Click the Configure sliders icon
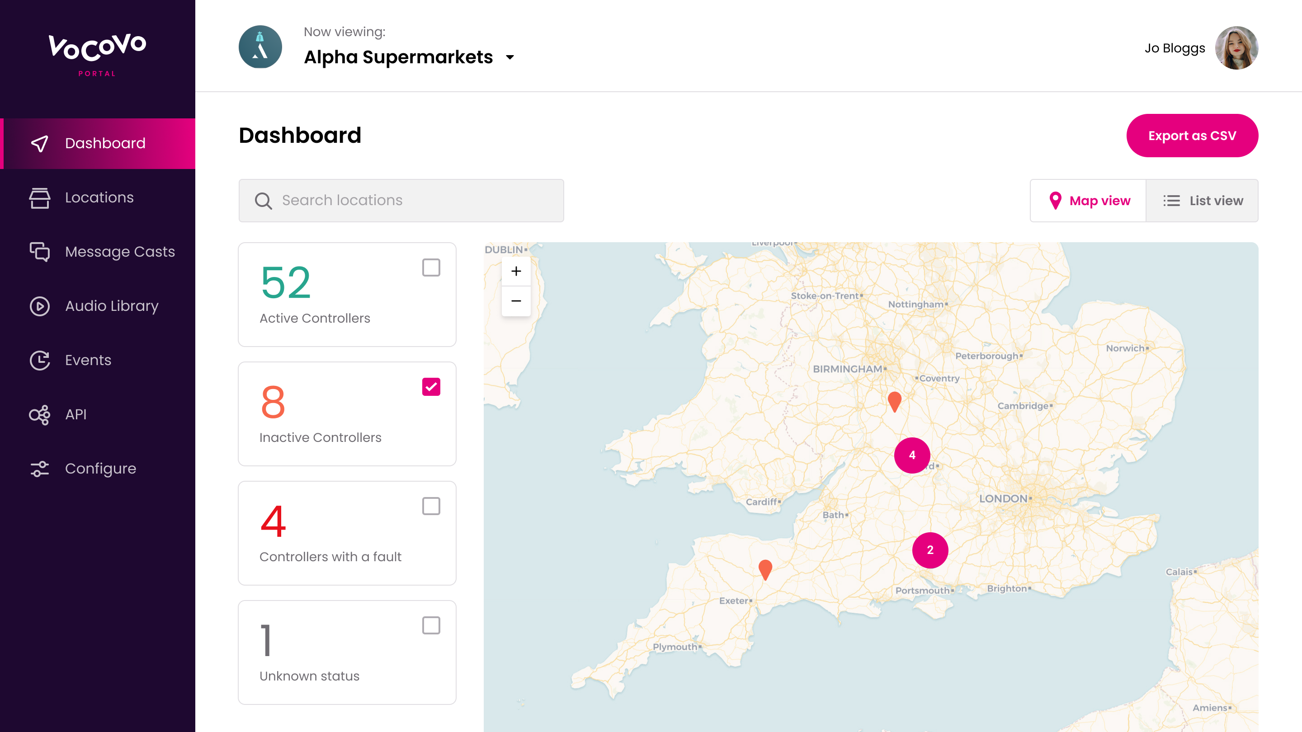The image size is (1302, 732). 39,469
